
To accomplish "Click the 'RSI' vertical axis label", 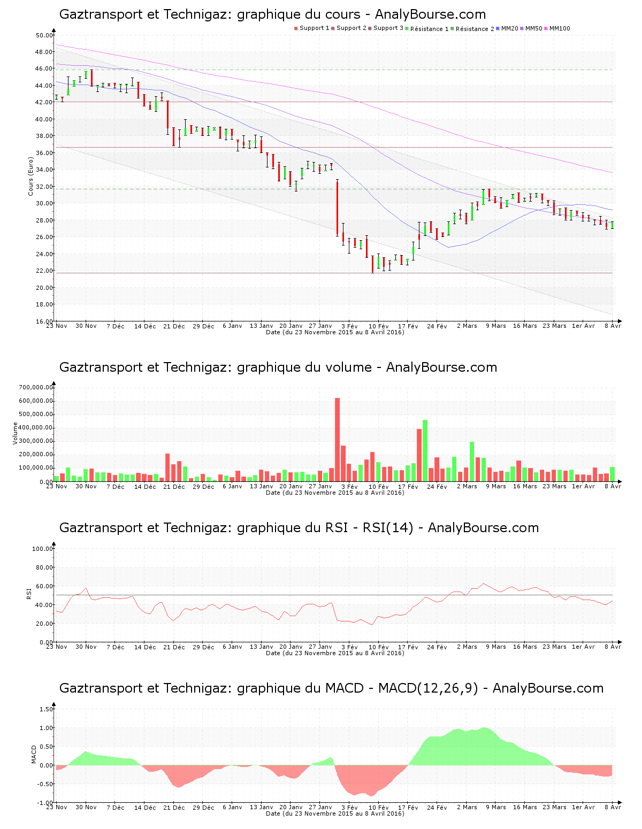I will pos(29,593).
